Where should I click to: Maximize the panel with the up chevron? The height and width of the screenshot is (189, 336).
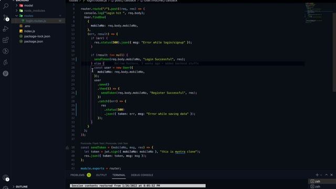tap(326, 175)
